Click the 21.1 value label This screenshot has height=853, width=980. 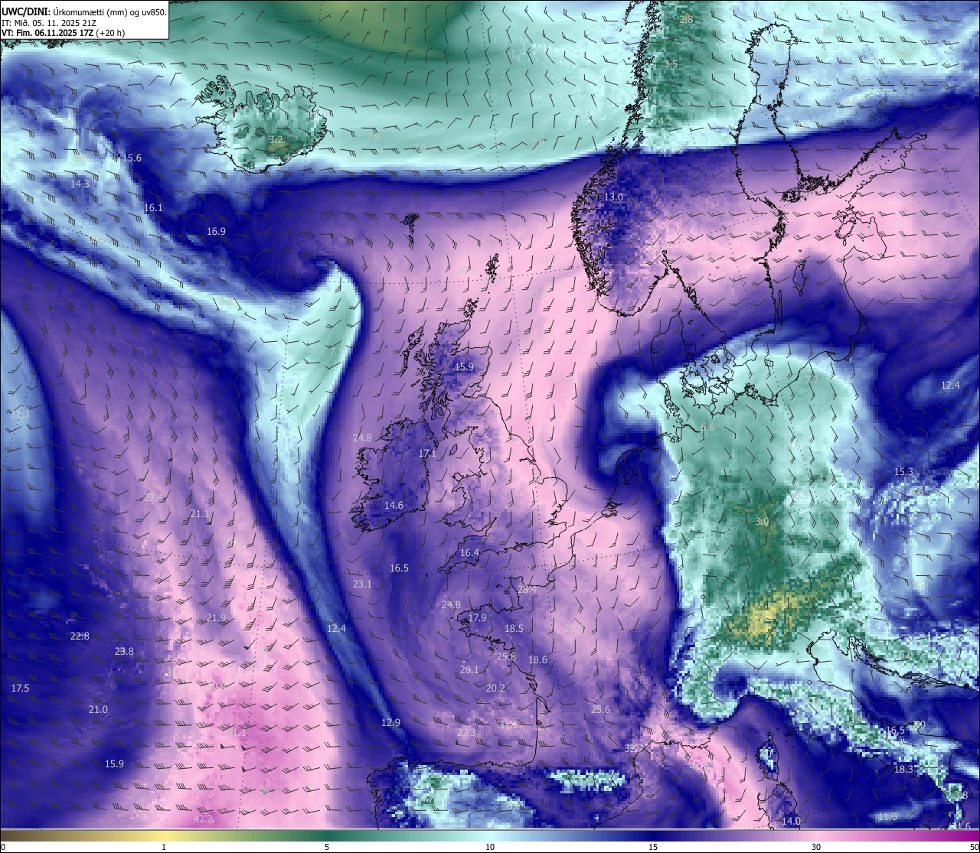click(200, 514)
